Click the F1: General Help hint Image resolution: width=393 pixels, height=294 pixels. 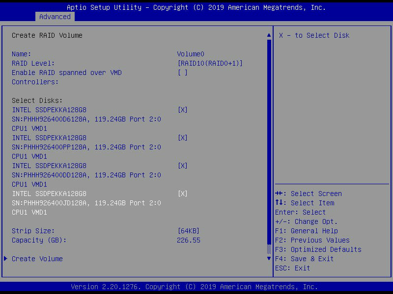point(306,231)
